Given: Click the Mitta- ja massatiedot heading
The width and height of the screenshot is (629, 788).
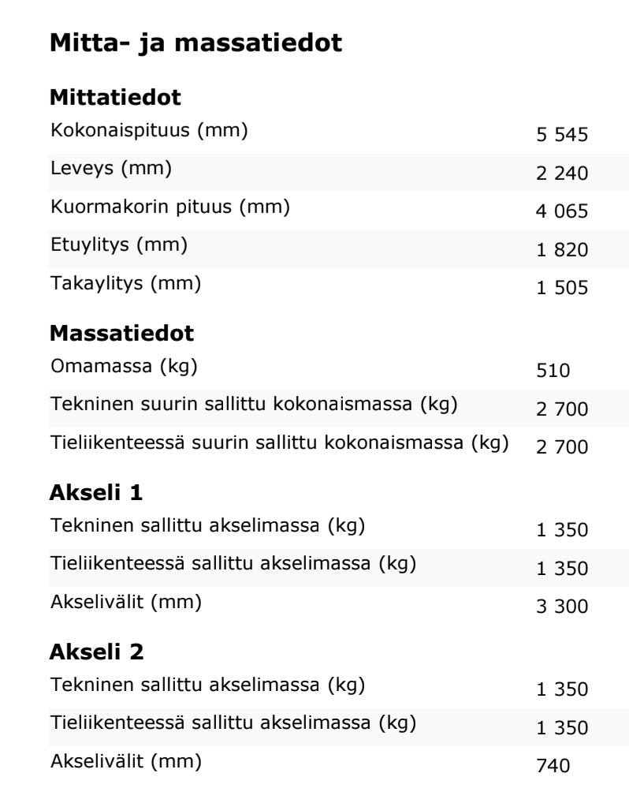Looking at the screenshot, I should tap(195, 43).
